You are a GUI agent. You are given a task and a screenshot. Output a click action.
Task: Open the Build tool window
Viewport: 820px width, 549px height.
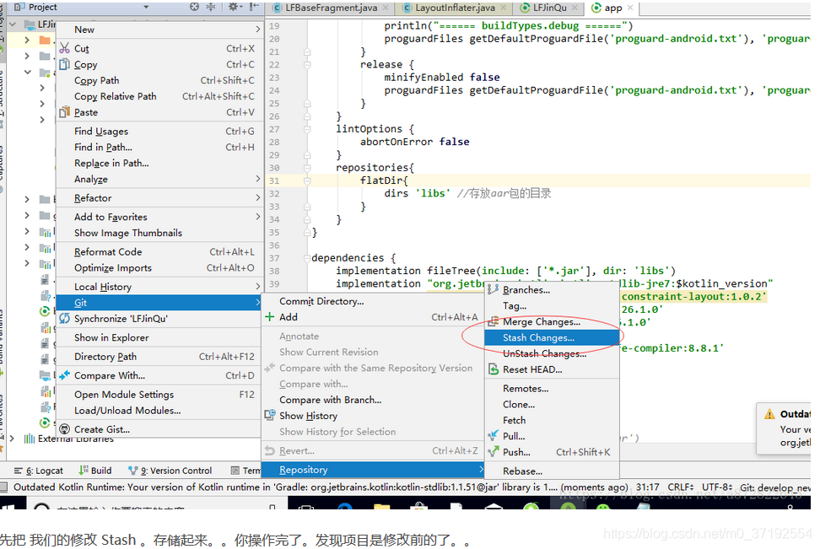(95, 471)
